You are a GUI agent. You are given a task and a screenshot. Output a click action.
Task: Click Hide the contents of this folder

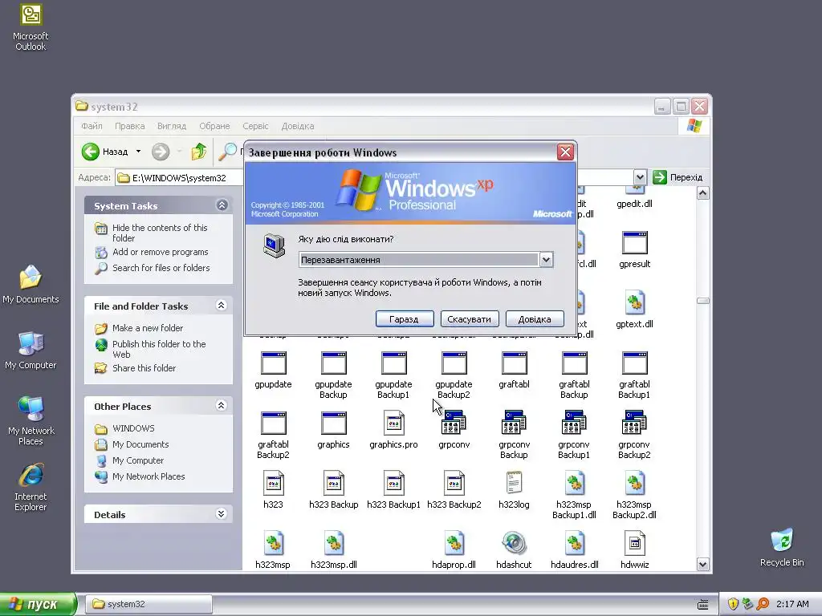click(160, 233)
